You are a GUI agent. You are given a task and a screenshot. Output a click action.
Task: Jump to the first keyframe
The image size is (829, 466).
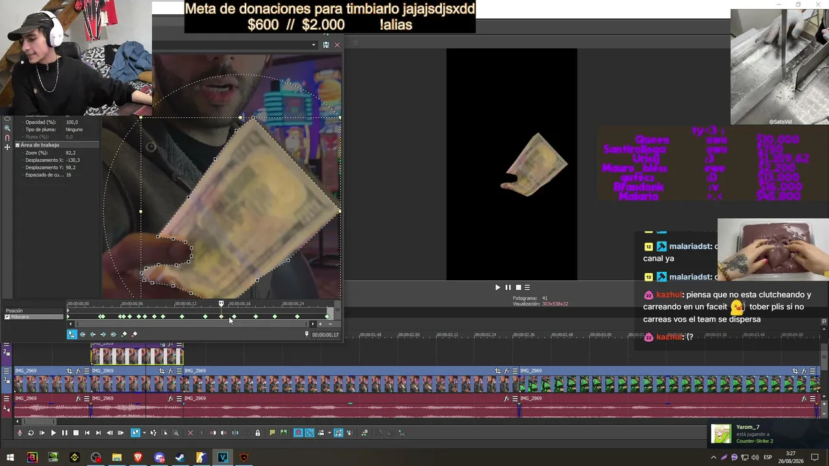pos(82,335)
